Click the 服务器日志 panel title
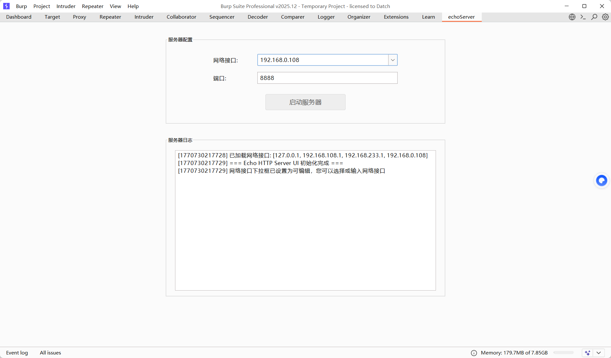Screen dimensions: 611x358 tap(180, 140)
